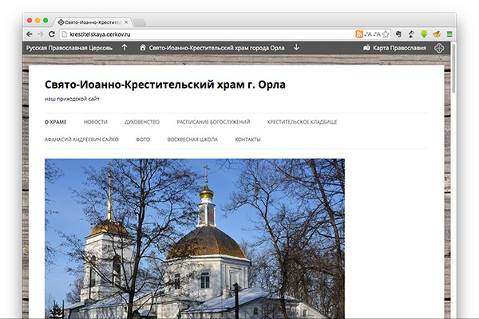479x319 pixels.
Task: Open АФАНАСИЙ АНДРЕЕВИЧ САЙКО menu item
Action: pyautogui.click(x=81, y=140)
